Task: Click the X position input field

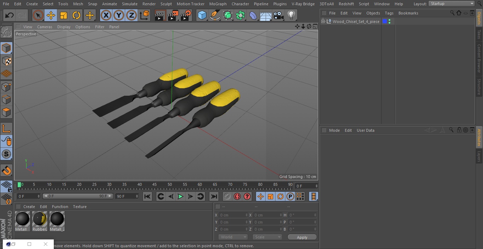Action: (233, 215)
